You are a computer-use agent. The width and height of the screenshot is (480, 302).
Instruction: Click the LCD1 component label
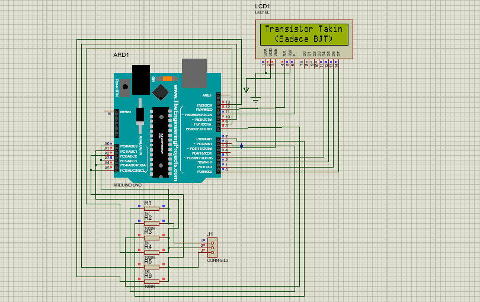coord(263,7)
